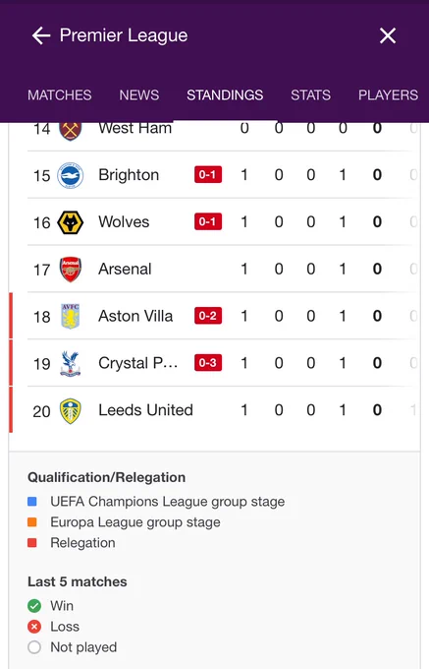Image resolution: width=429 pixels, height=669 pixels.
Task: Click the Leeds United club crest
Action: (x=71, y=411)
